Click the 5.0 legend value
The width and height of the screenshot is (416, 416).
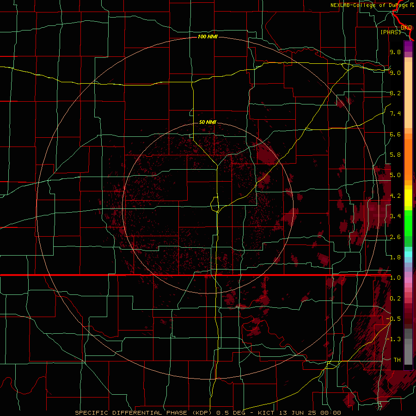click(395, 175)
